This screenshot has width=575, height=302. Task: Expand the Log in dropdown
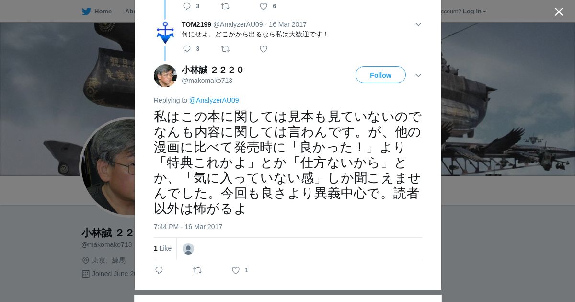point(474,12)
